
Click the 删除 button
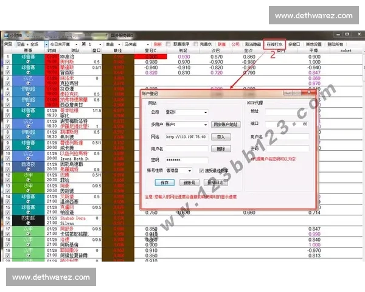[x=221, y=149]
